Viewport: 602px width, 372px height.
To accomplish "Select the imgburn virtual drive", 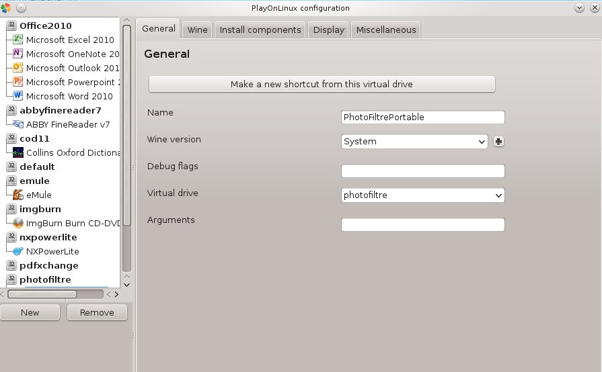I will (40, 210).
